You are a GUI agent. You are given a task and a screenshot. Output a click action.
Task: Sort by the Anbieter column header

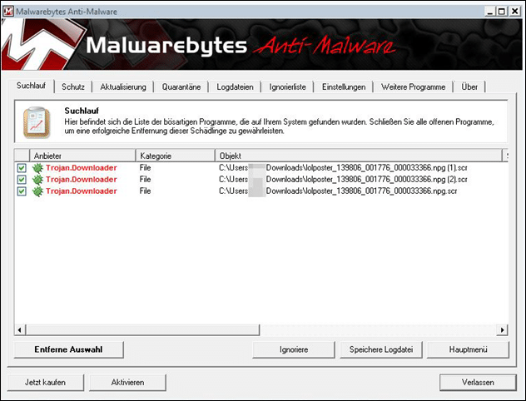82,156
